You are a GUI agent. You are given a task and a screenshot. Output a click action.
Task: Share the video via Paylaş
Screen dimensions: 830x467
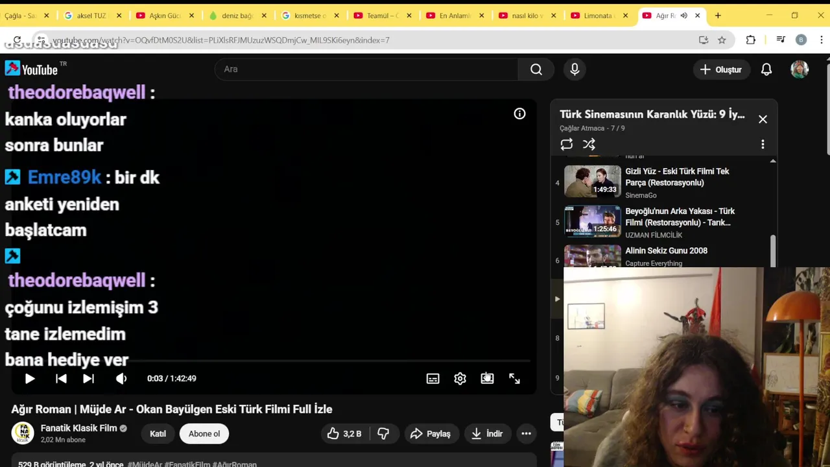pos(431,434)
